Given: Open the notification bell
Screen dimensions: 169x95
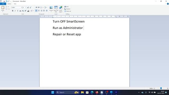Looking at the screenshot, I should click(166, 92).
